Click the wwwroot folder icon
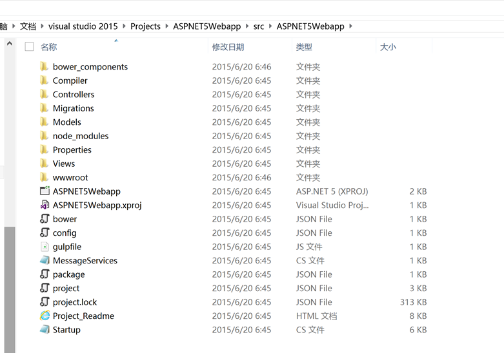The height and width of the screenshot is (353, 504). tap(44, 176)
